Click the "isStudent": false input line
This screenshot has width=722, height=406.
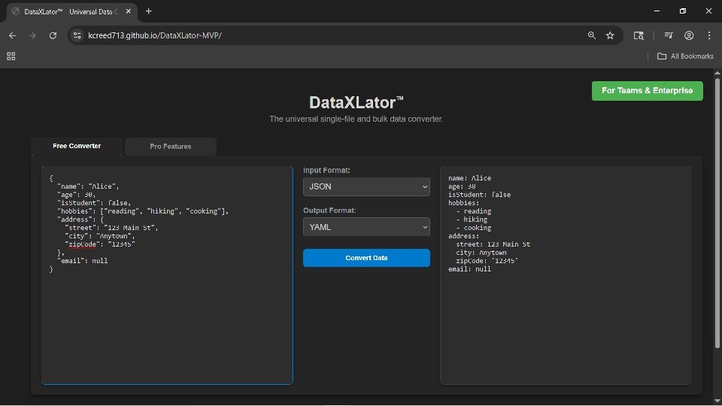point(94,202)
